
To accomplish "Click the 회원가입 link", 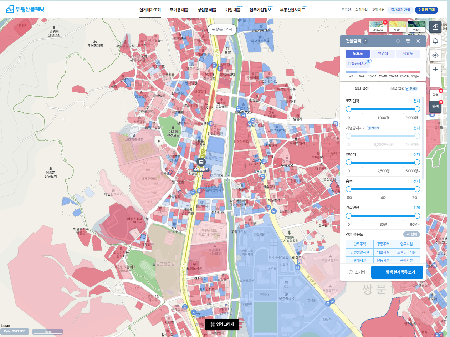I will tap(361, 10).
